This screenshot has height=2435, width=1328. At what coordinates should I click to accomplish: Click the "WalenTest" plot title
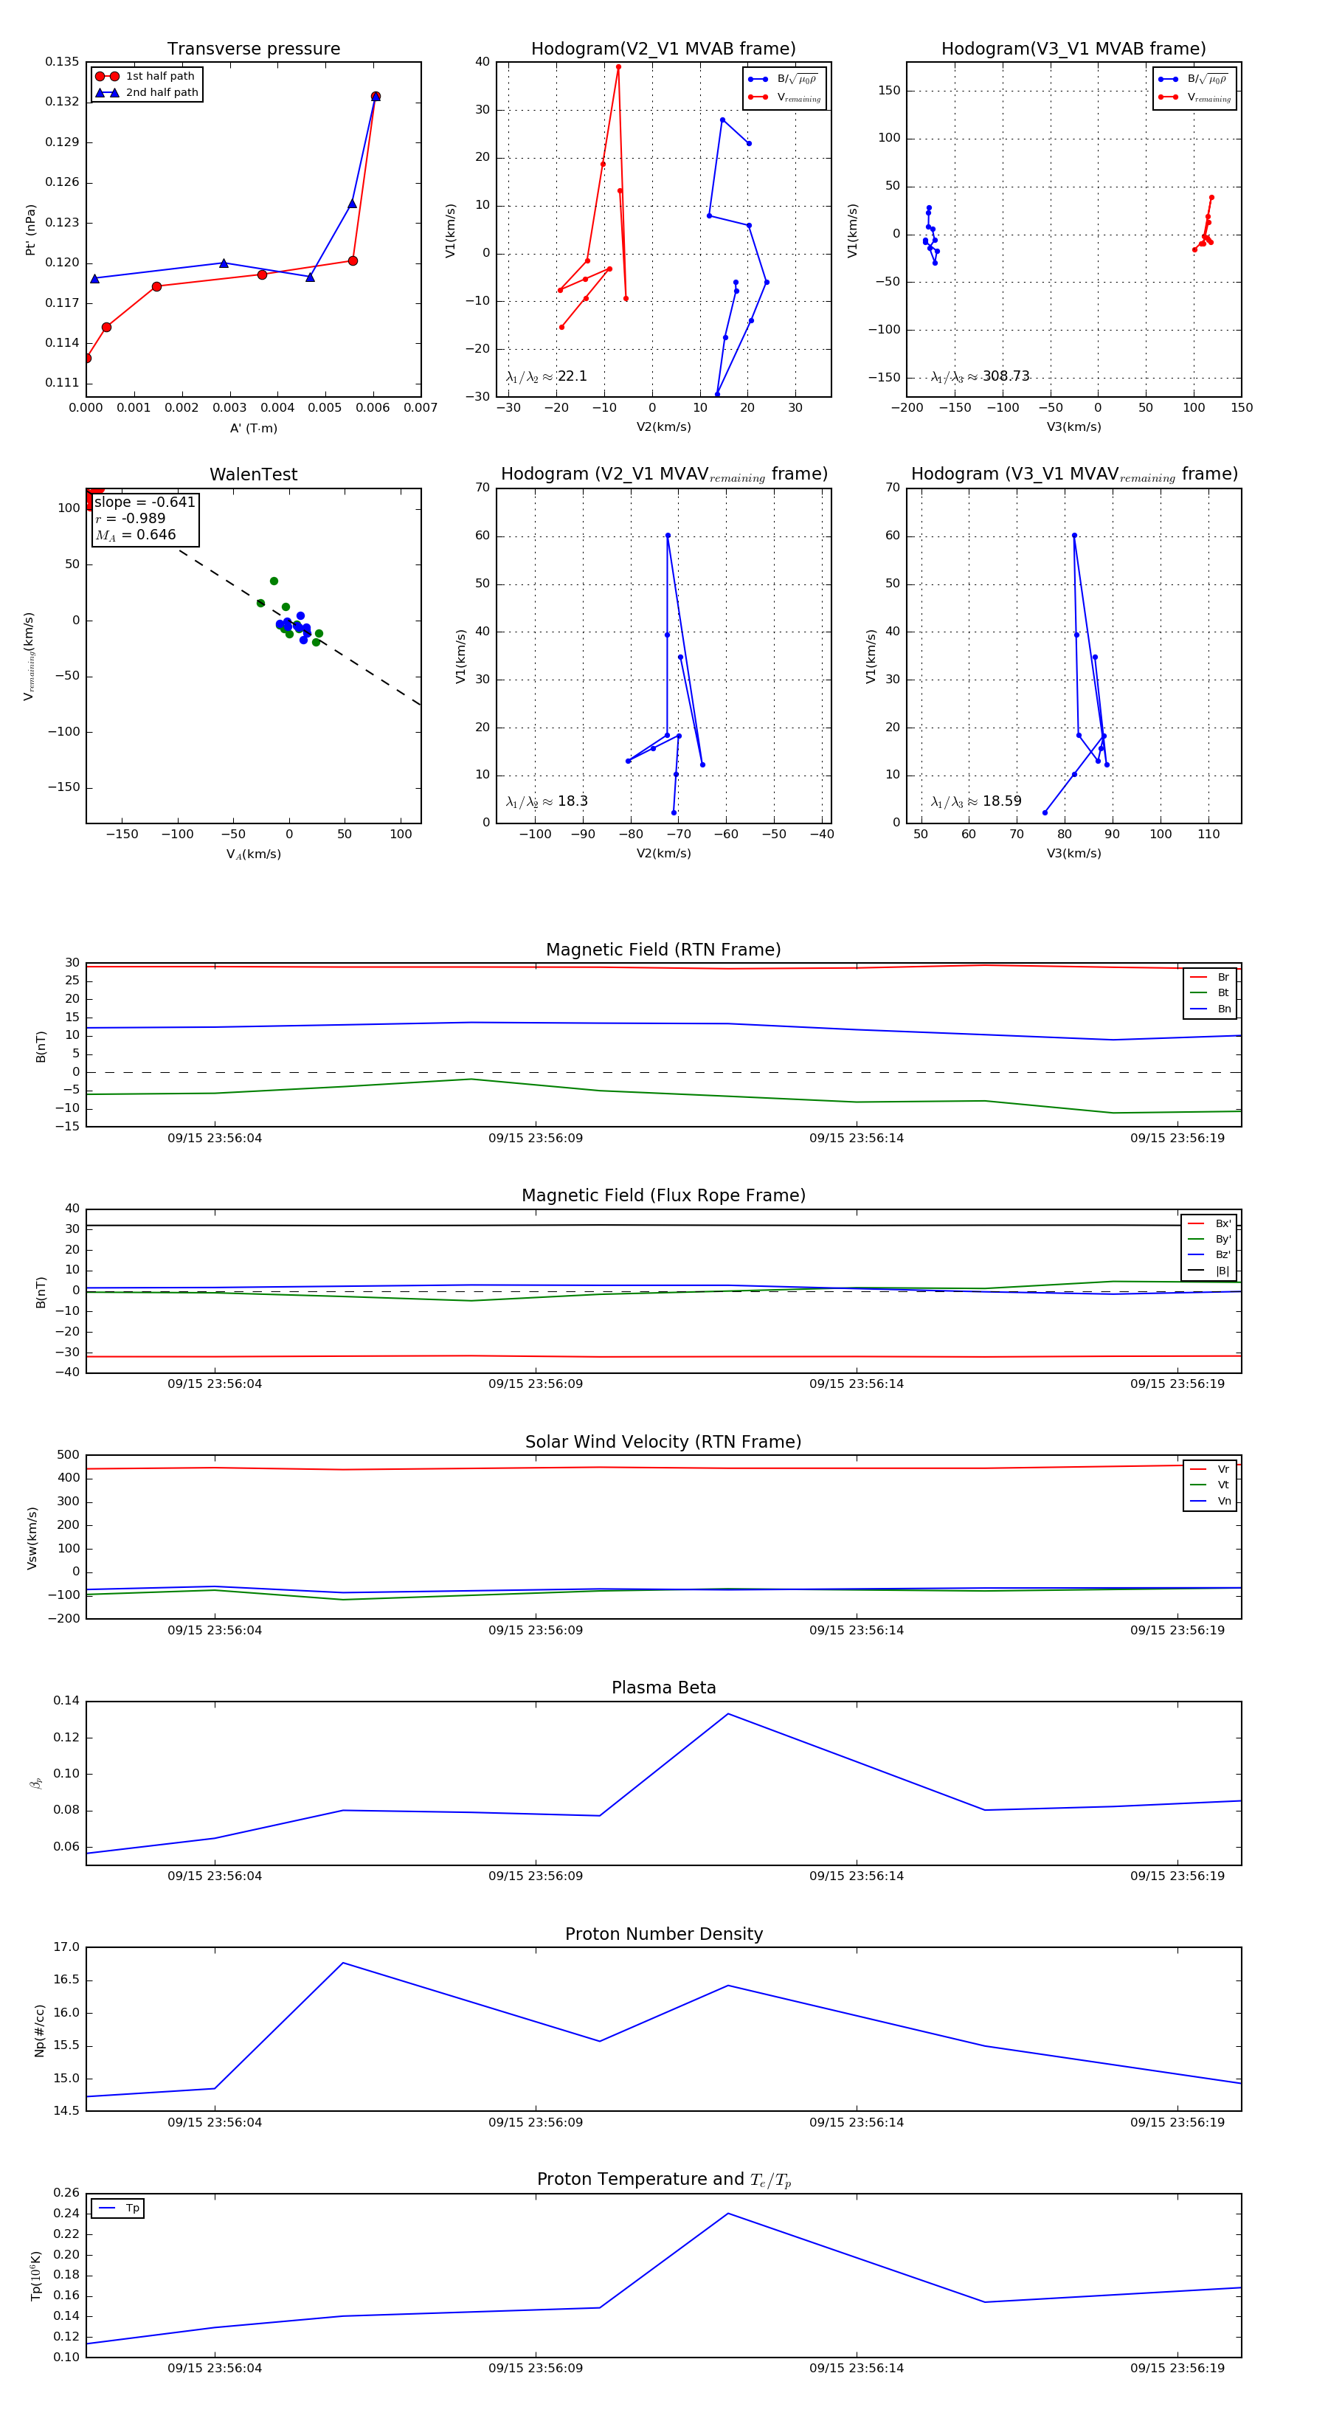[x=253, y=474]
